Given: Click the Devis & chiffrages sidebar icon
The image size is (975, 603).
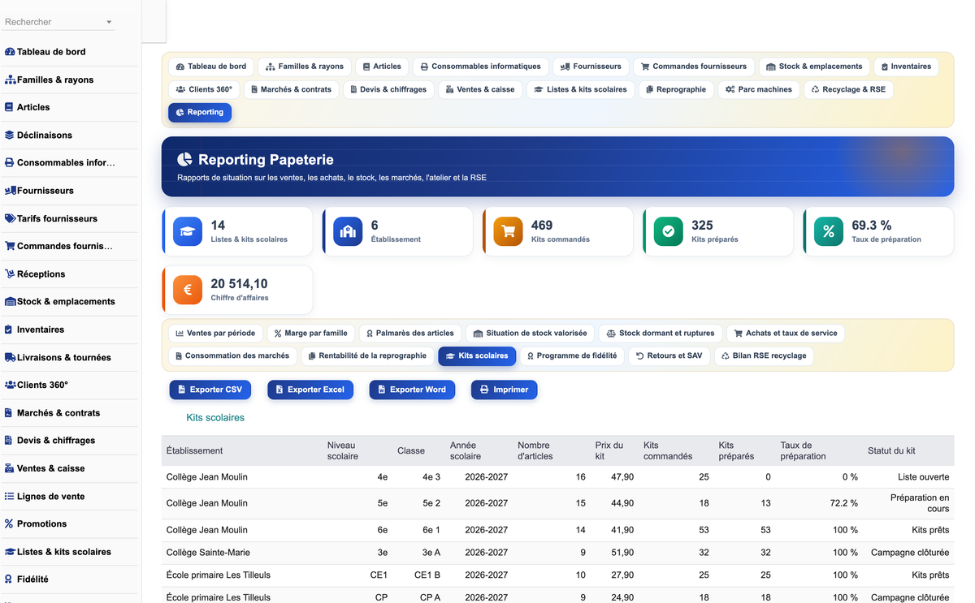Looking at the screenshot, I should pos(9,440).
